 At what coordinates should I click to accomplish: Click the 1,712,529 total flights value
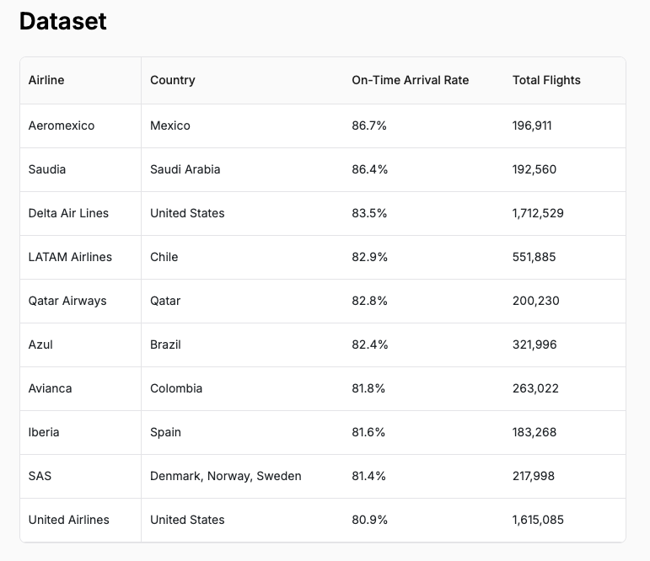tap(538, 213)
